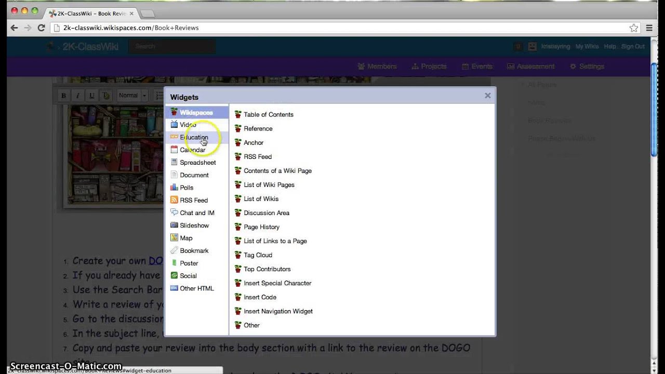This screenshot has height=374, width=665.
Task: Click the Slideshow category icon
Action: 174,225
